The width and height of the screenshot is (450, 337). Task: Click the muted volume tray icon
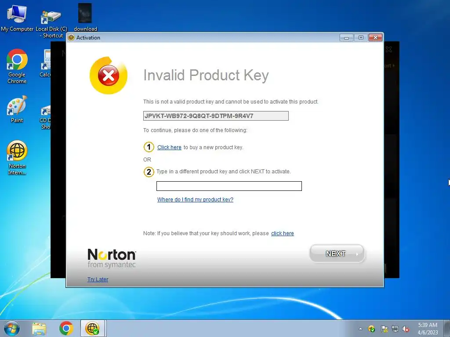406,329
